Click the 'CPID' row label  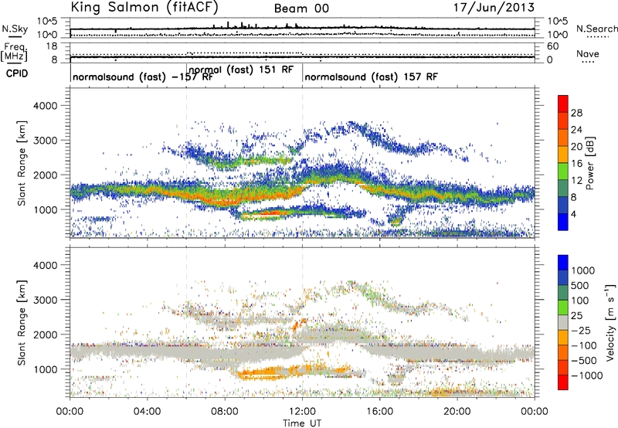(17, 73)
